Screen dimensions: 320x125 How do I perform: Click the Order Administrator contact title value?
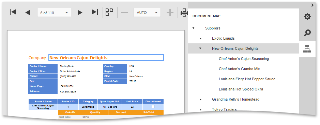(x=70, y=71)
